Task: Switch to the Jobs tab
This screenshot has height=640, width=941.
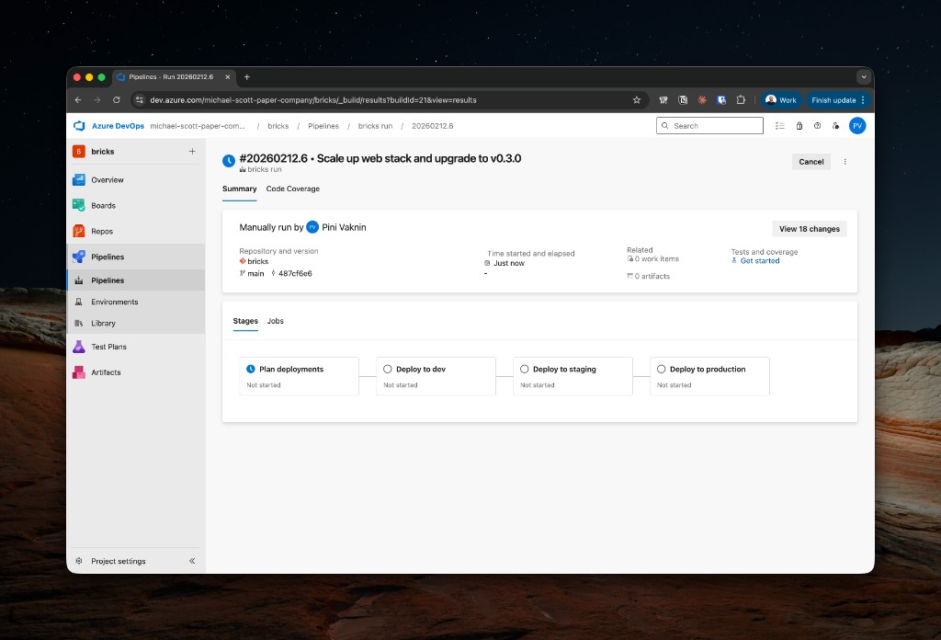Action: (275, 321)
